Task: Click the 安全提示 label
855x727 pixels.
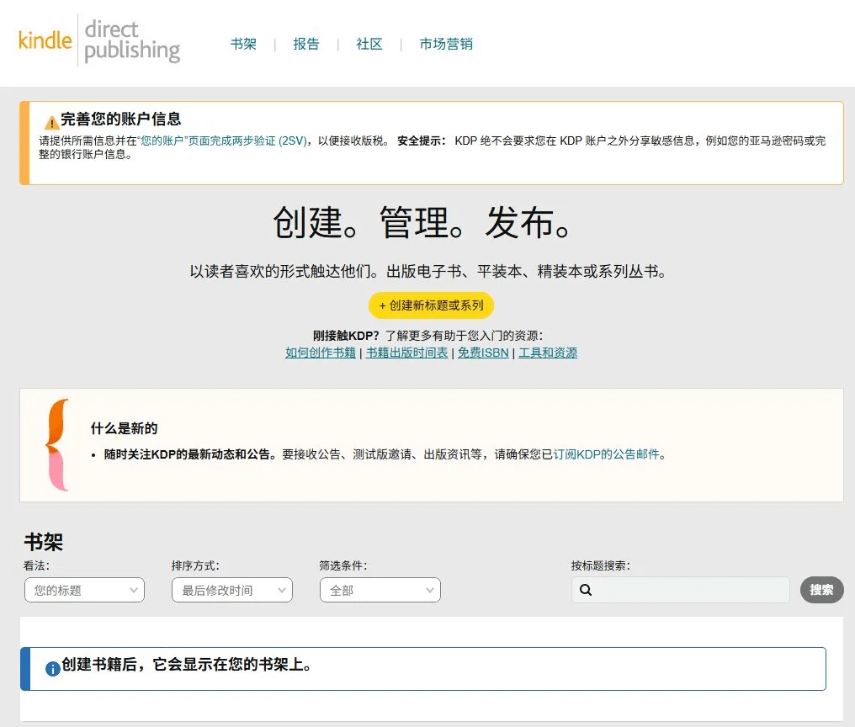Action: click(x=421, y=141)
